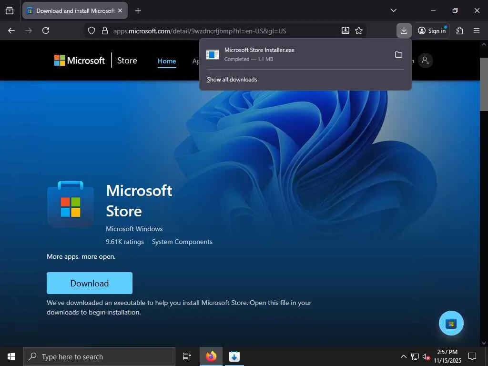This screenshot has width=488, height=366.
Task: Bookmark this page with the star
Action: pos(359,30)
